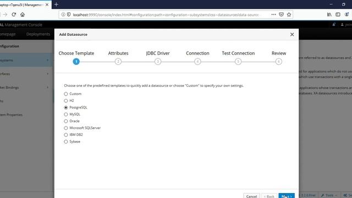Click the JDBC Driver step 3 circle
352x198 pixels.
tap(158, 62)
